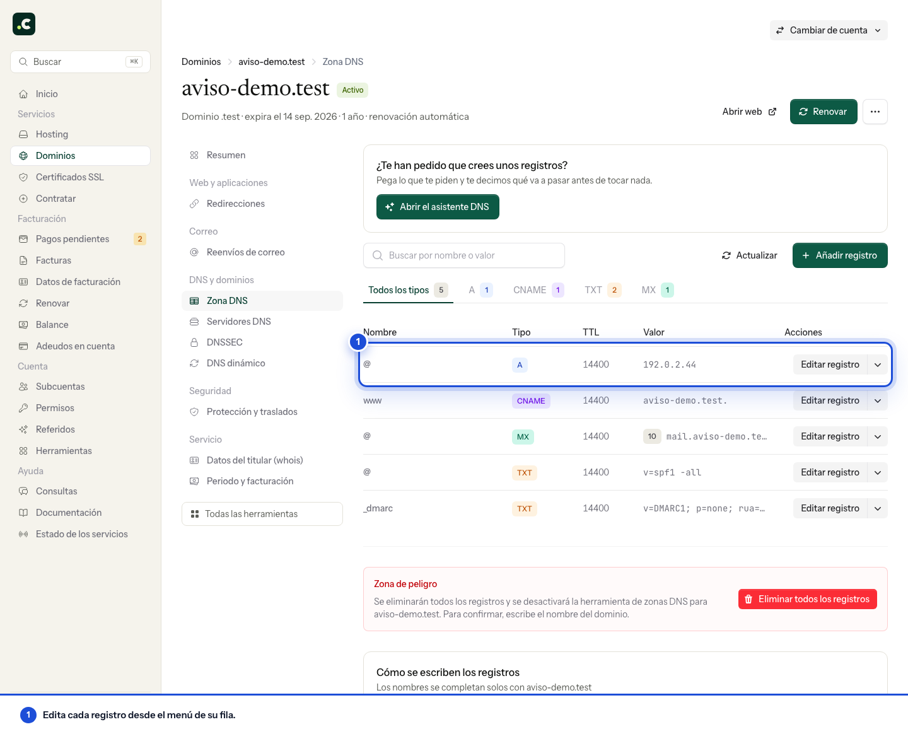Select the MX records tab
Screen dimensions: 908x734
pos(658,290)
